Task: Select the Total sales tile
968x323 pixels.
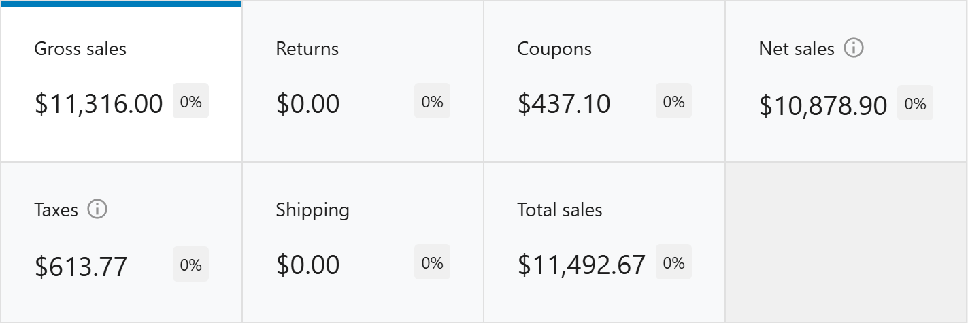Action: click(x=604, y=242)
